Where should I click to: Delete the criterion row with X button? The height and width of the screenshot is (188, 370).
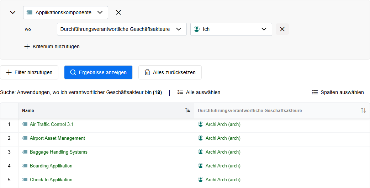[282, 29]
